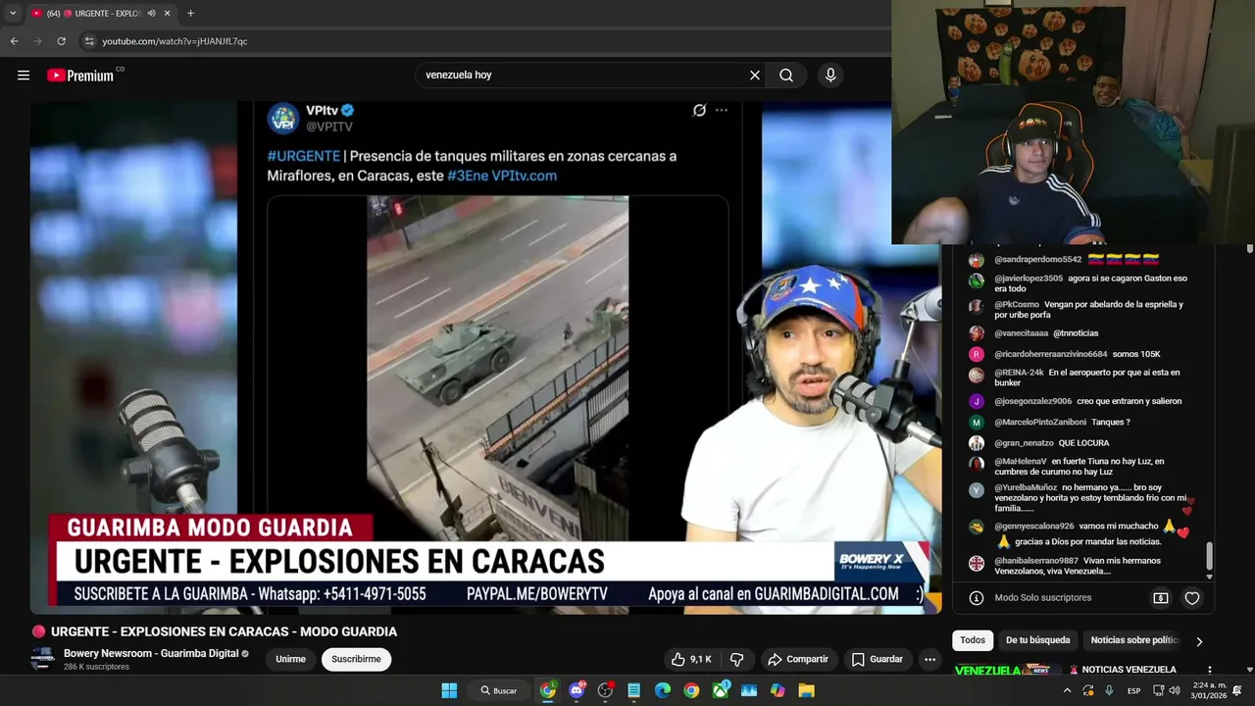Launch Microsoft Edge from the taskbar

[663, 690]
